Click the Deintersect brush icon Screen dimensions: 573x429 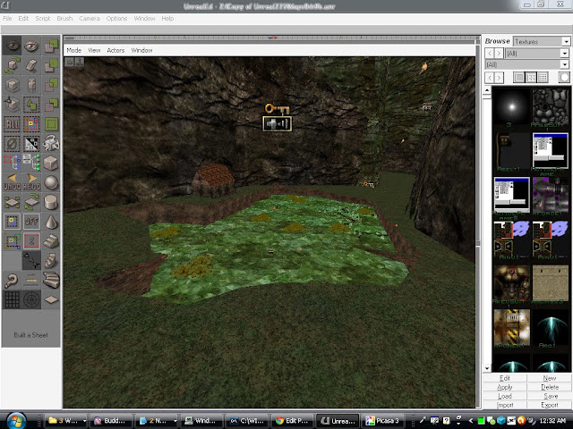[51, 105]
